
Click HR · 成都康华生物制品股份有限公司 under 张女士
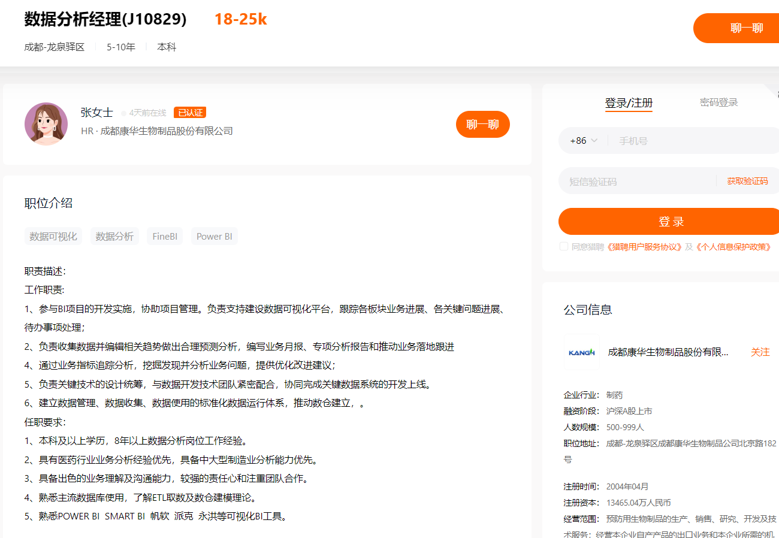point(157,131)
